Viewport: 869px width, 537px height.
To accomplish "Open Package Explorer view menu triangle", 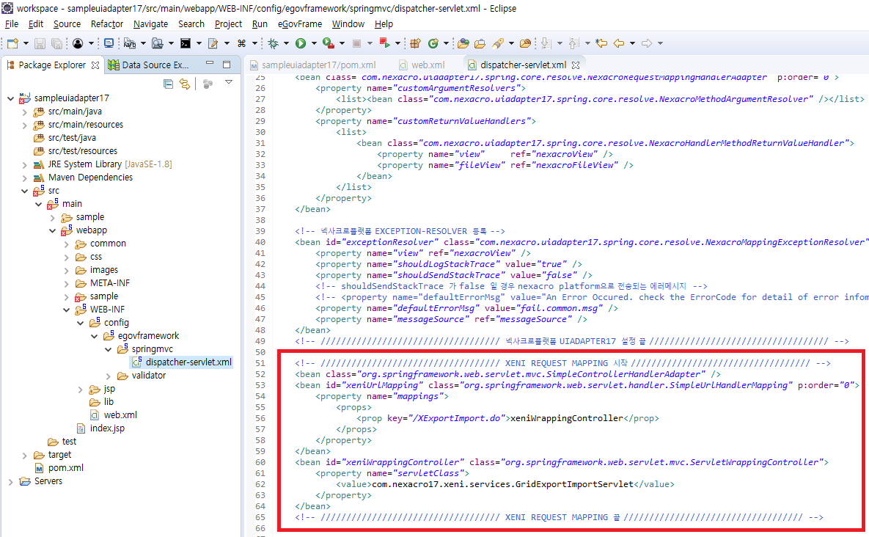I will coord(228,83).
